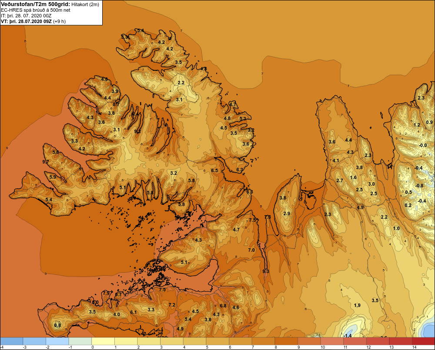The height and width of the screenshot is (350, 435).
Task: Click the 6.1 temperature value
Action: click(134, 312)
